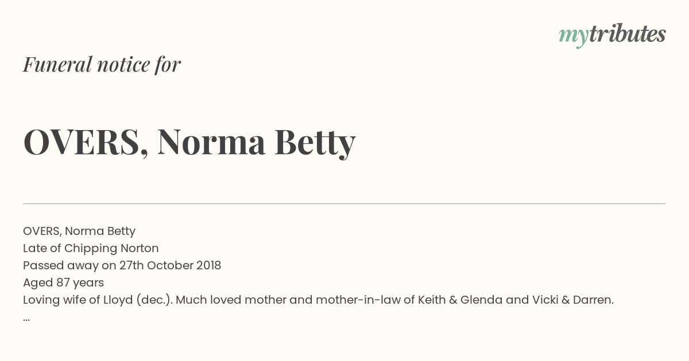This screenshot has width=689, height=361.
Task: Click "Loving wife of Lloyd (dec.)" sentence
Action: point(98,300)
